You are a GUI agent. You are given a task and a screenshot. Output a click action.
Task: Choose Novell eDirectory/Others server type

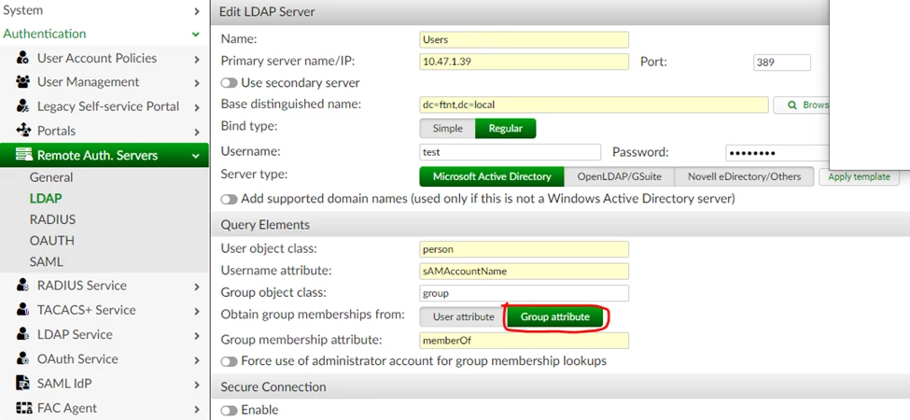click(x=744, y=176)
